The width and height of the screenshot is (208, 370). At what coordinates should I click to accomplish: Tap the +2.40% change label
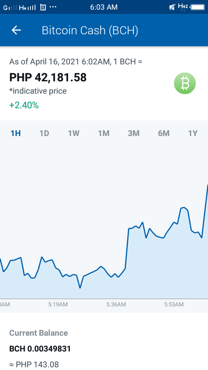click(x=24, y=105)
